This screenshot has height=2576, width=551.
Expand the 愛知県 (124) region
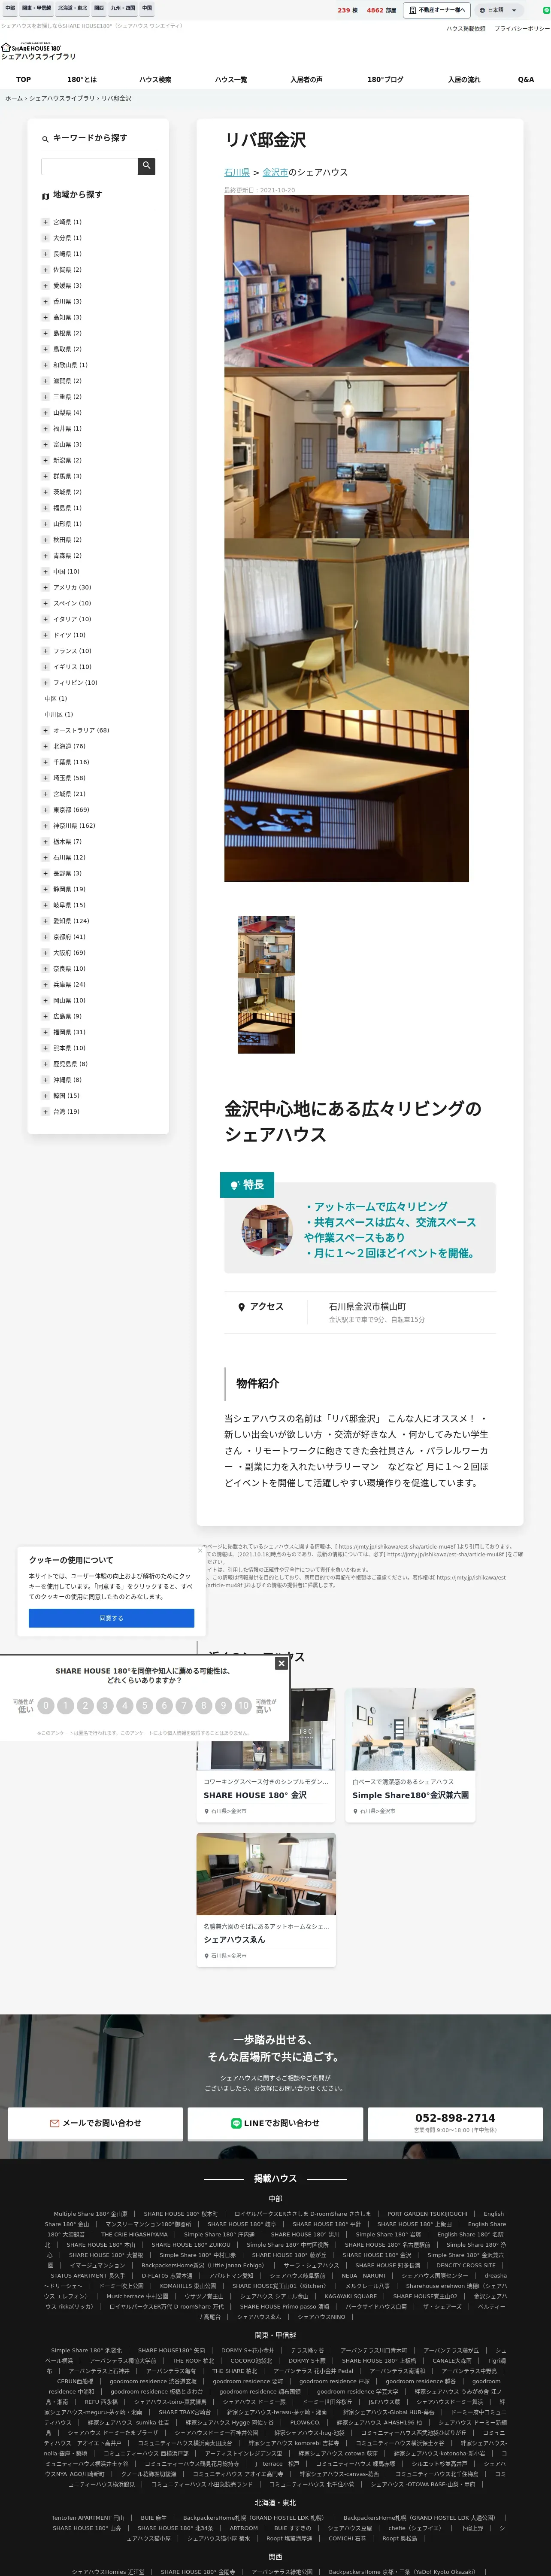(x=45, y=921)
